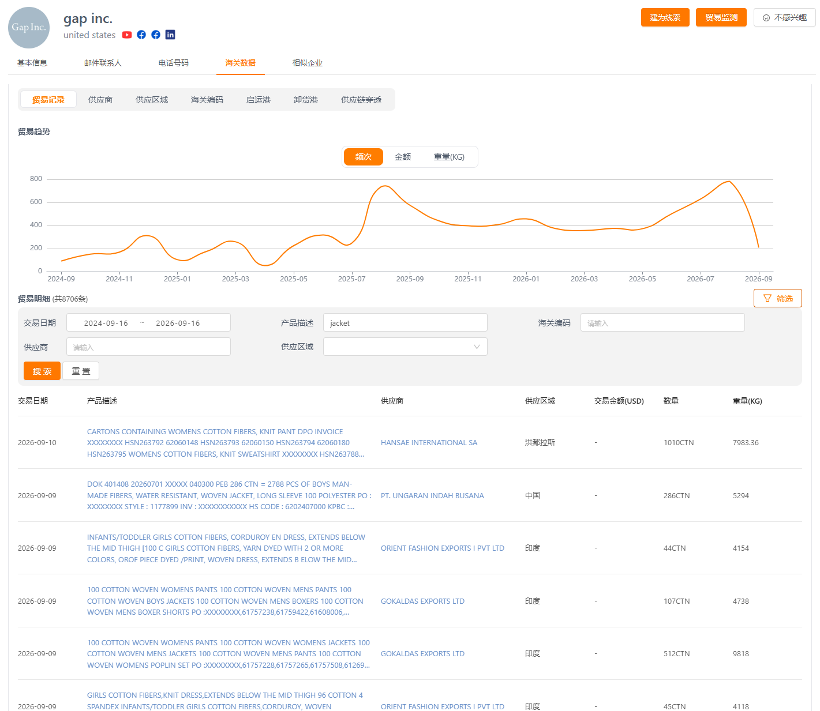Switch to the 卸货港 sub-tab
820x711 pixels.
tap(306, 100)
